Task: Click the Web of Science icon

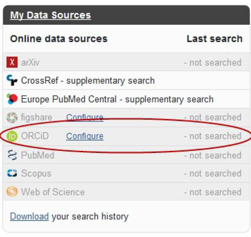Action: coord(12,192)
